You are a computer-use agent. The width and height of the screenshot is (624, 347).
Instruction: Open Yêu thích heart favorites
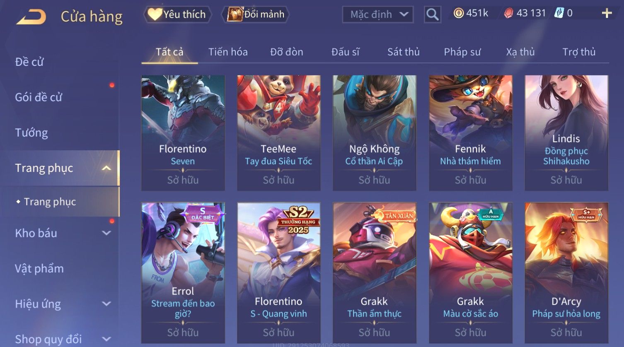178,14
